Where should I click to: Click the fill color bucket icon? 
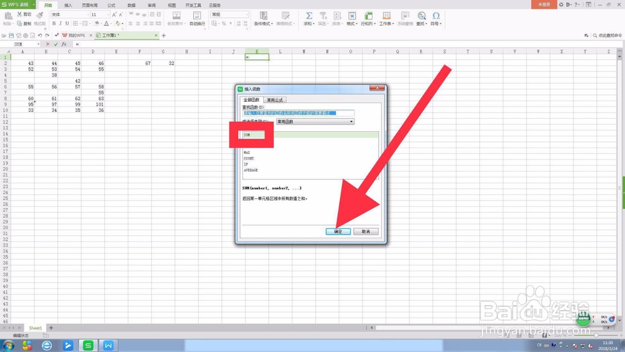pos(96,24)
